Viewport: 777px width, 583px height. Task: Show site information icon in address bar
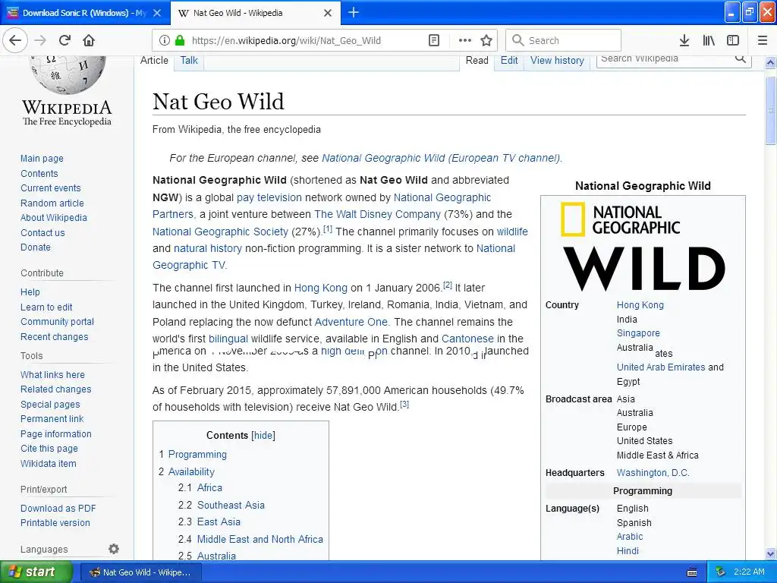(x=165, y=41)
